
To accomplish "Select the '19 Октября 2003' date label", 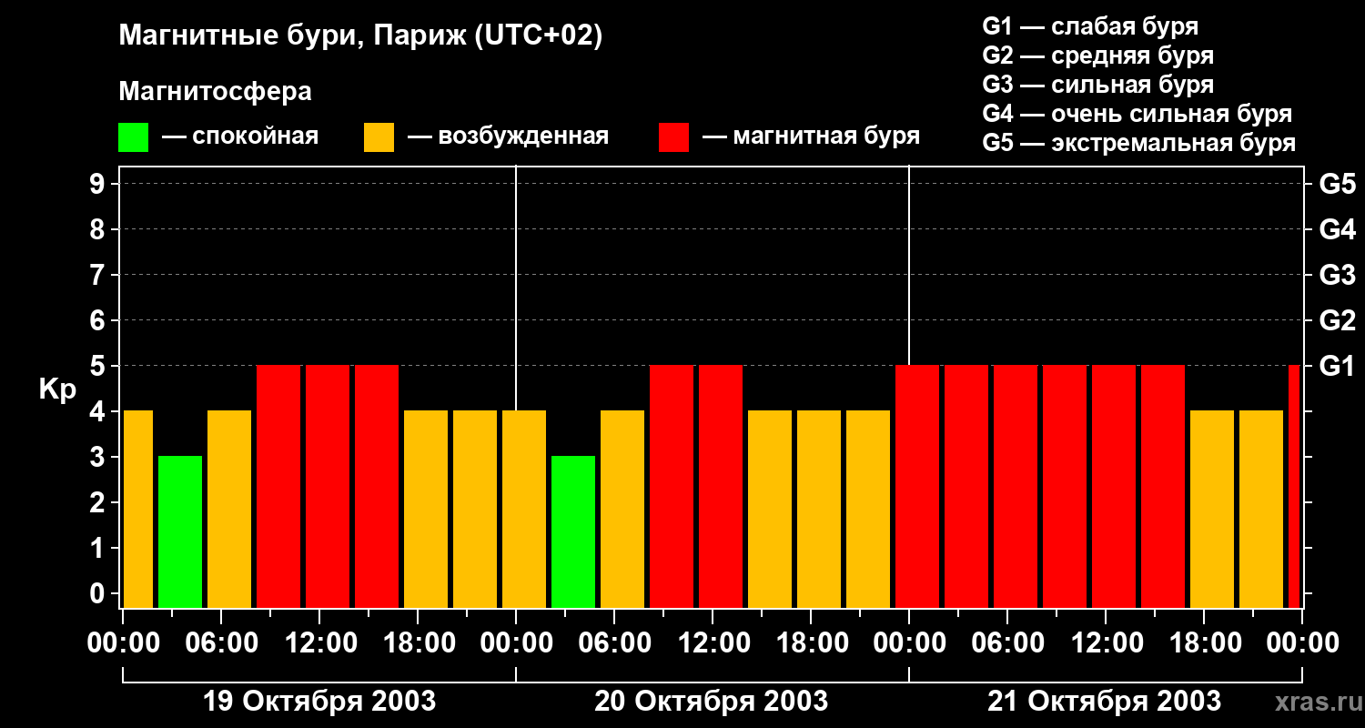I will pos(318,702).
